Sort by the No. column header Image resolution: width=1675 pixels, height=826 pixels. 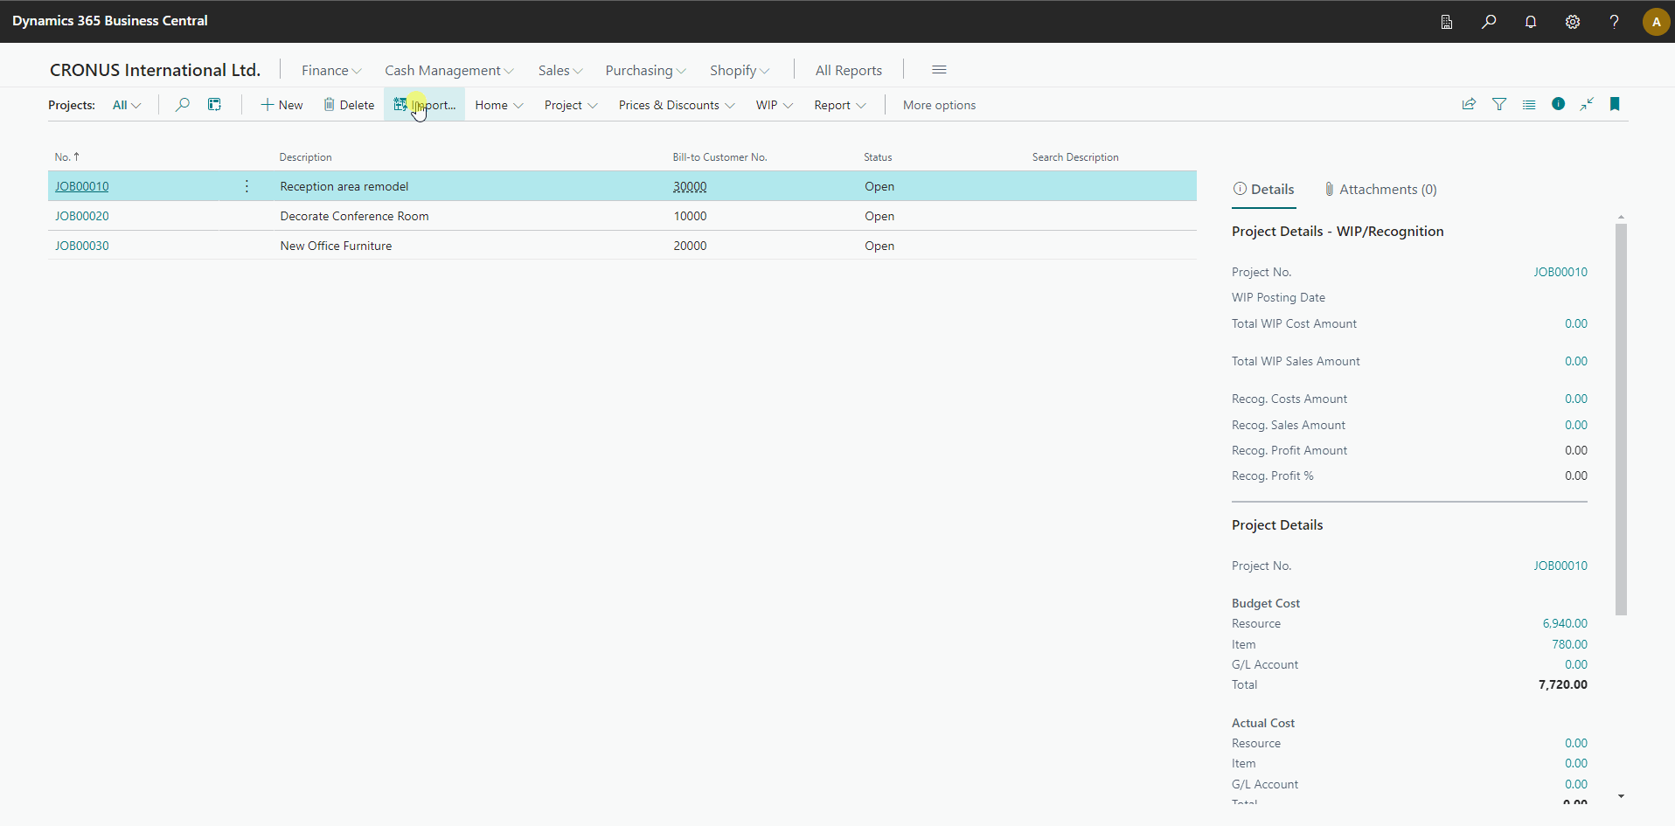pyautogui.click(x=67, y=157)
